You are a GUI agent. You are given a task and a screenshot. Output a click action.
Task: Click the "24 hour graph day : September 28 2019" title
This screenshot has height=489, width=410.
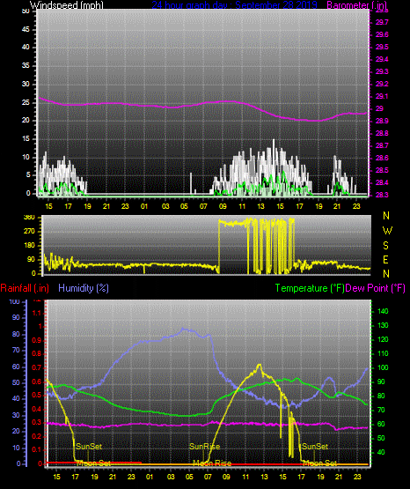tap(234, 4)
